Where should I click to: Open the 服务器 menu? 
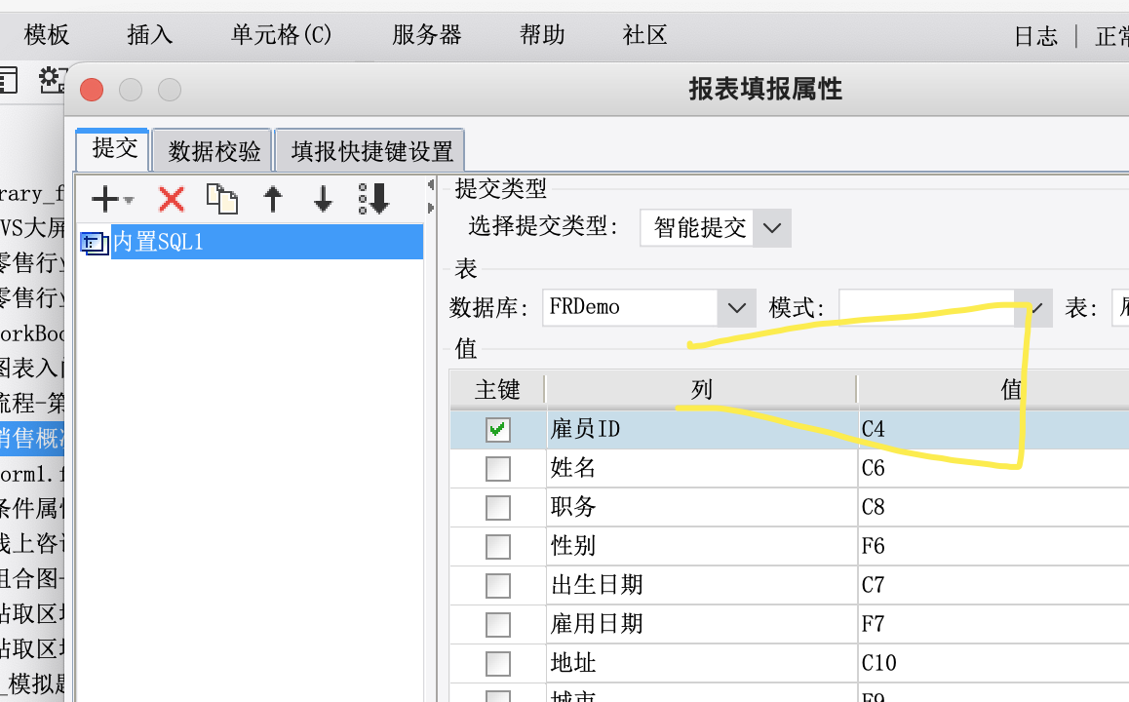(426, 34)
